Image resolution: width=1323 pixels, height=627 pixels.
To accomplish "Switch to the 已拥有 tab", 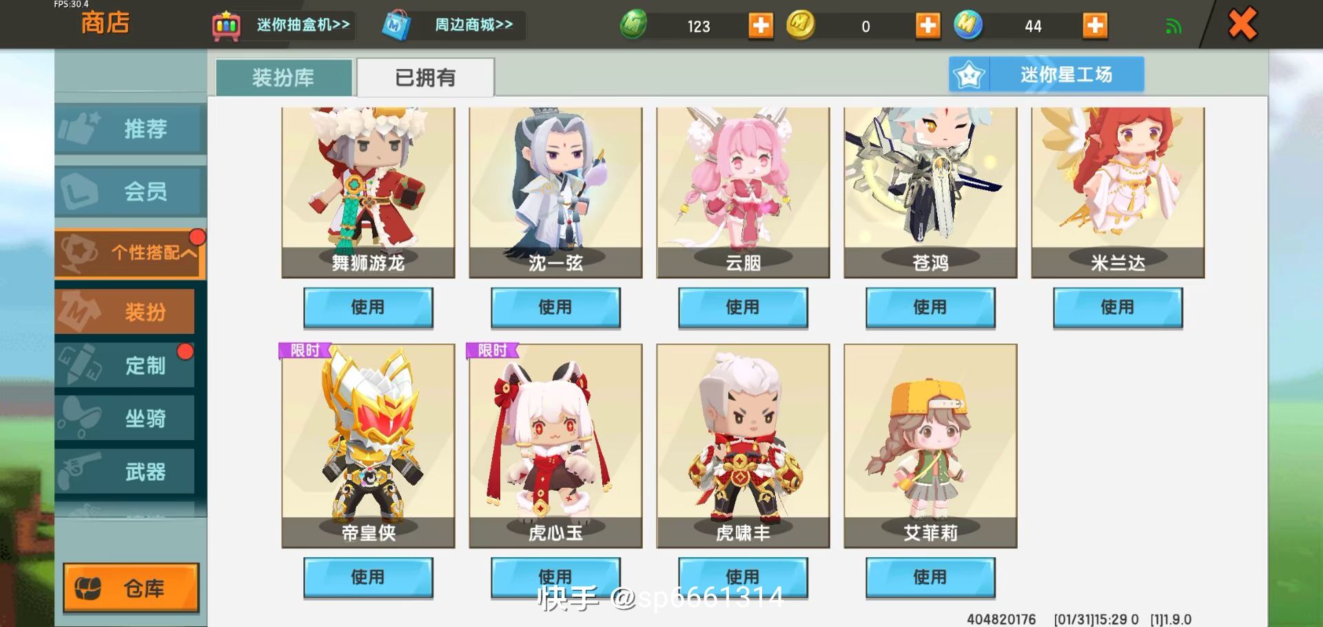I will pyautogui.click(x=425, y=77).
